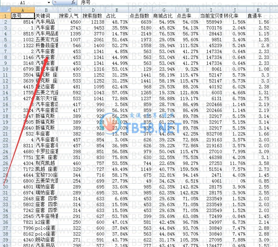Screen dimensions: 278x247
Task: Open the Name Box dropdown arrow
Action: (48, 3)
